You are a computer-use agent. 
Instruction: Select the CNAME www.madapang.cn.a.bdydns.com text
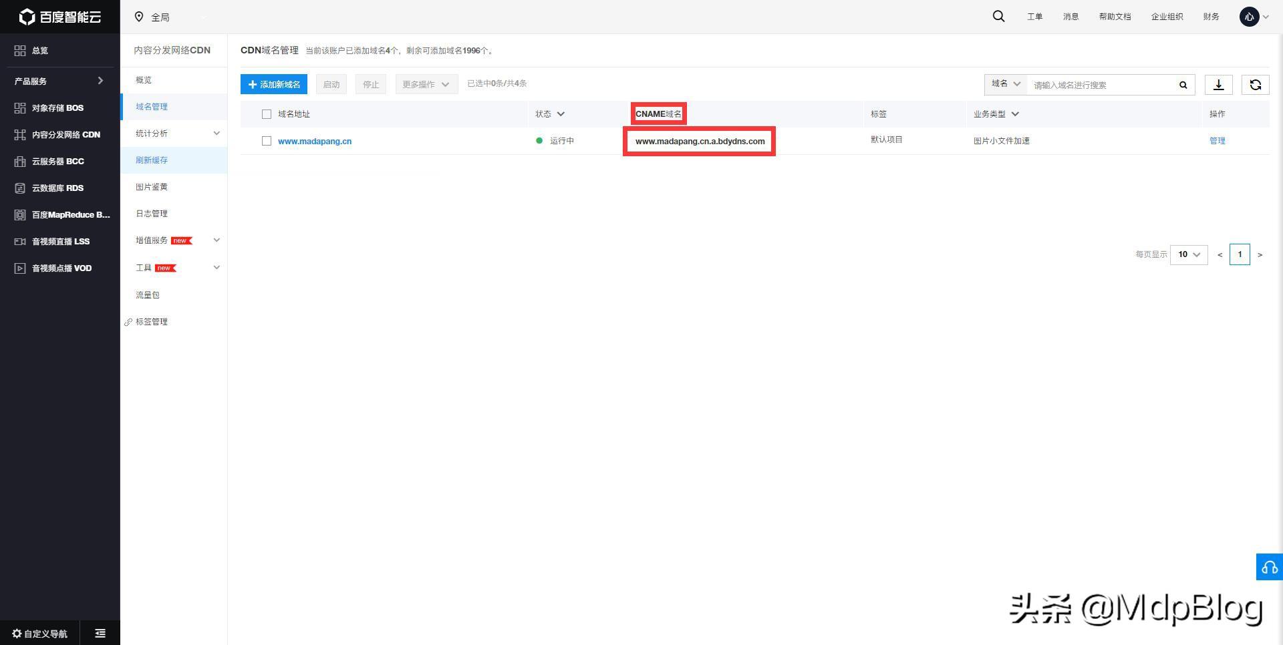[x=700, y=142]
